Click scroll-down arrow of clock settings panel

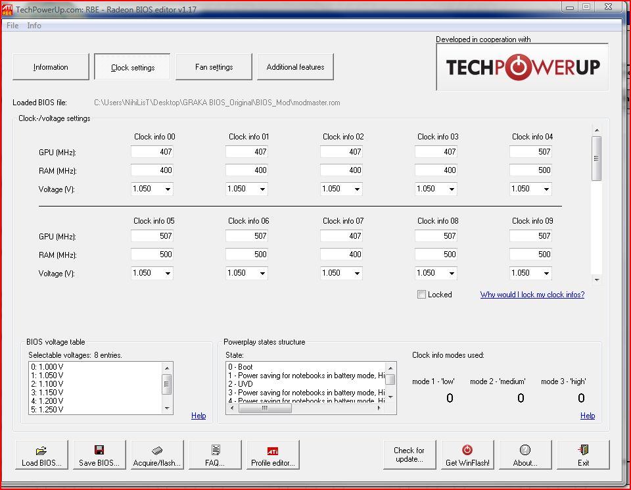click(597, 280)
